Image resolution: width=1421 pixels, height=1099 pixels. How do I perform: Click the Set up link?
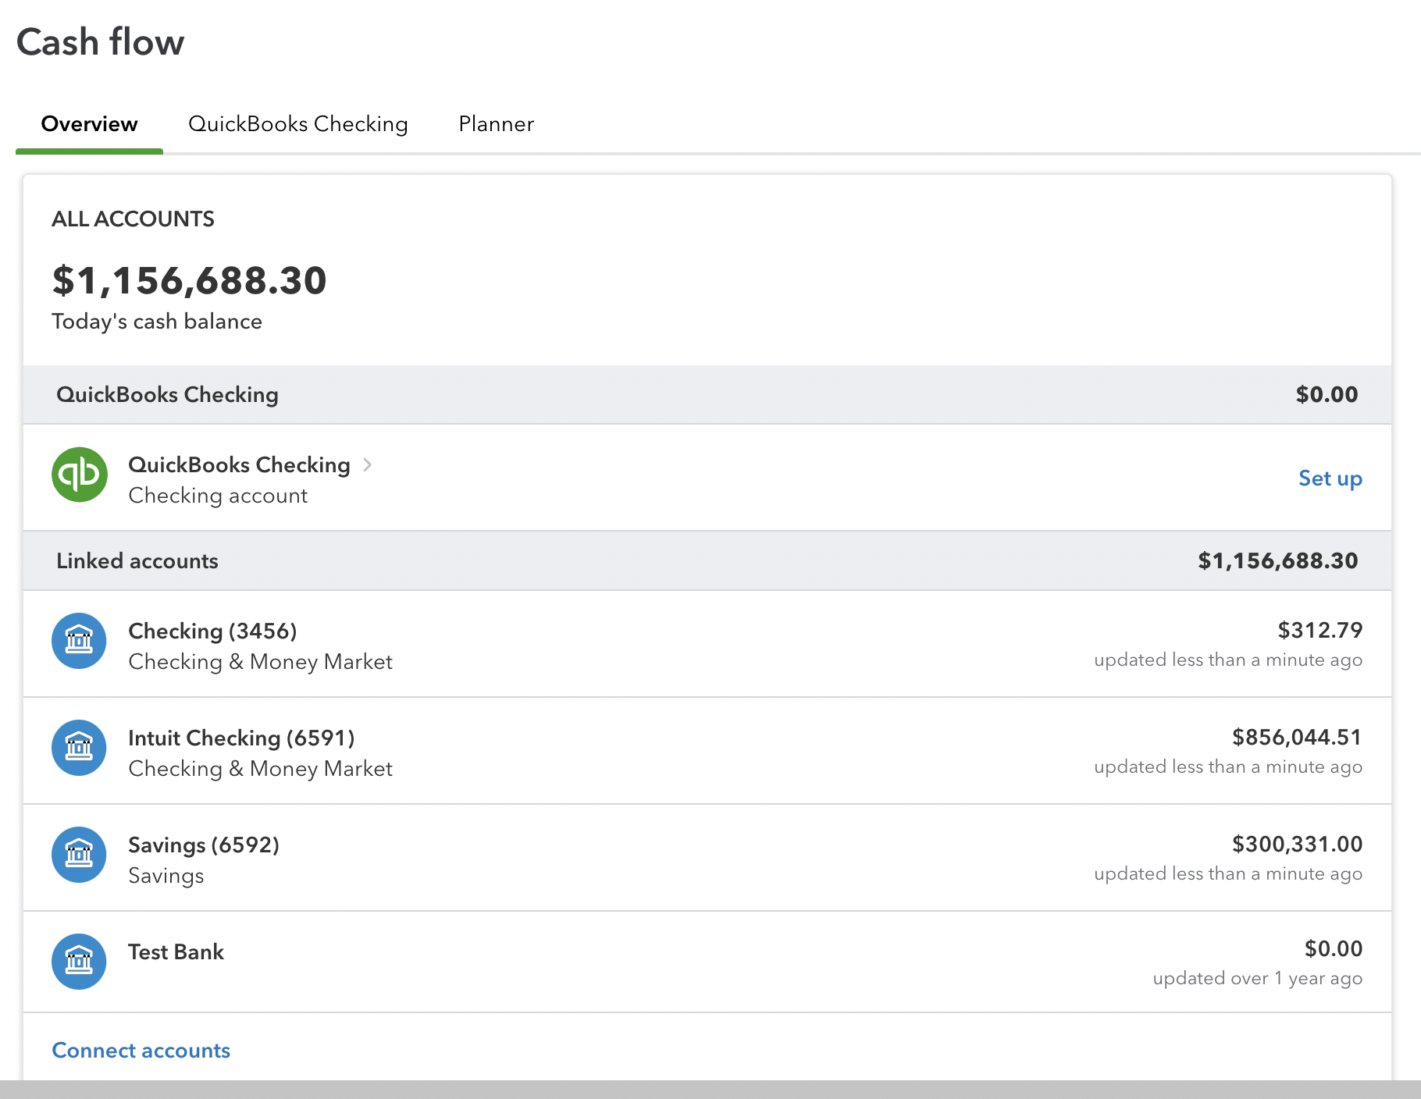pyautogui.click(x=1330, y=478)
